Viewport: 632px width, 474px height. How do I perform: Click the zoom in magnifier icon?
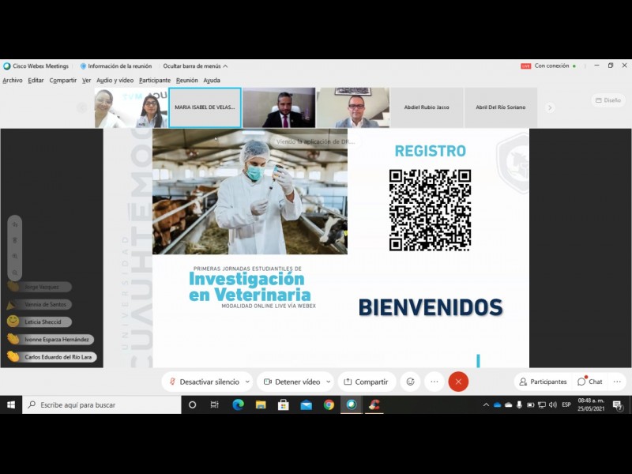pos(14,256)
